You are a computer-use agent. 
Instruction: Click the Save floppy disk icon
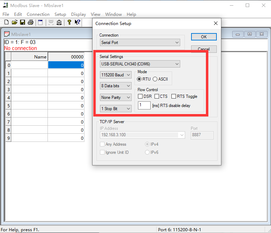pyautogui.click(x=23, y=23)
